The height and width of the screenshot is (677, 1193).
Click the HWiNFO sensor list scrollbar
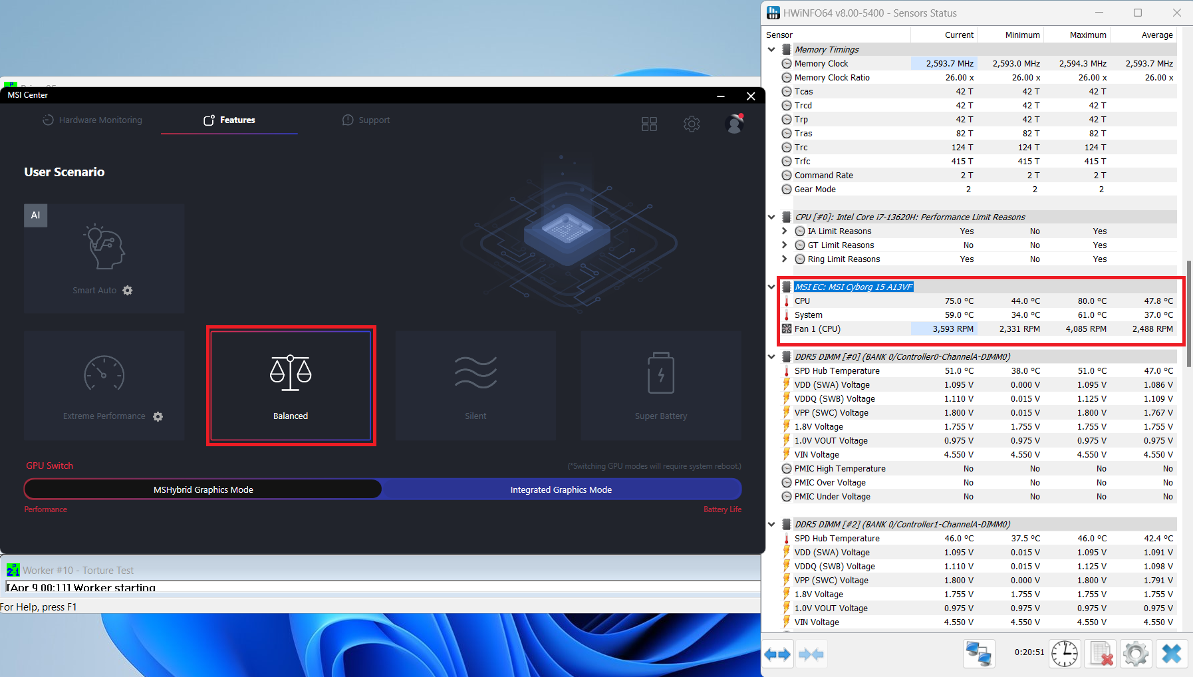coord(1188,313)
